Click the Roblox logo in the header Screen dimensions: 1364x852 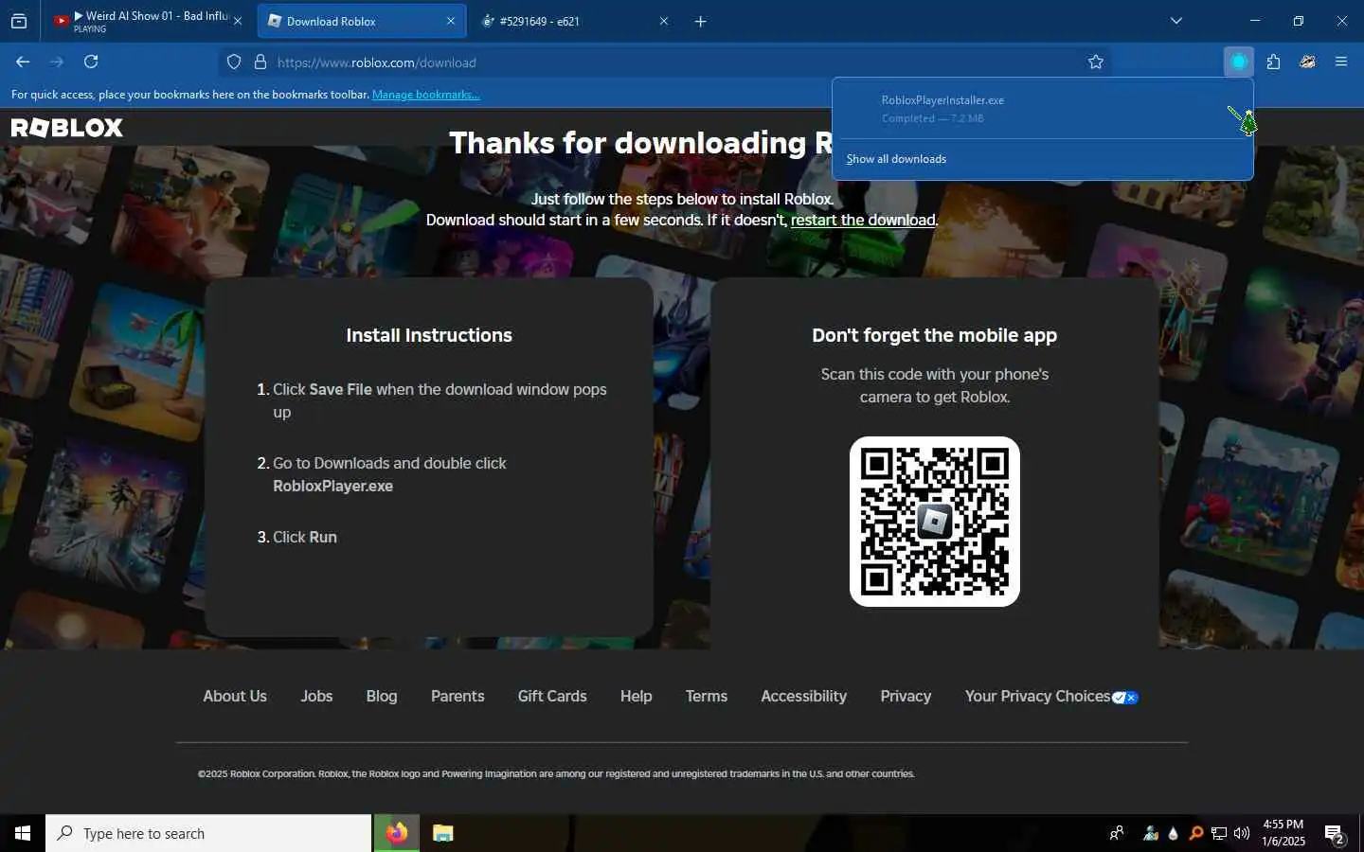67,128
